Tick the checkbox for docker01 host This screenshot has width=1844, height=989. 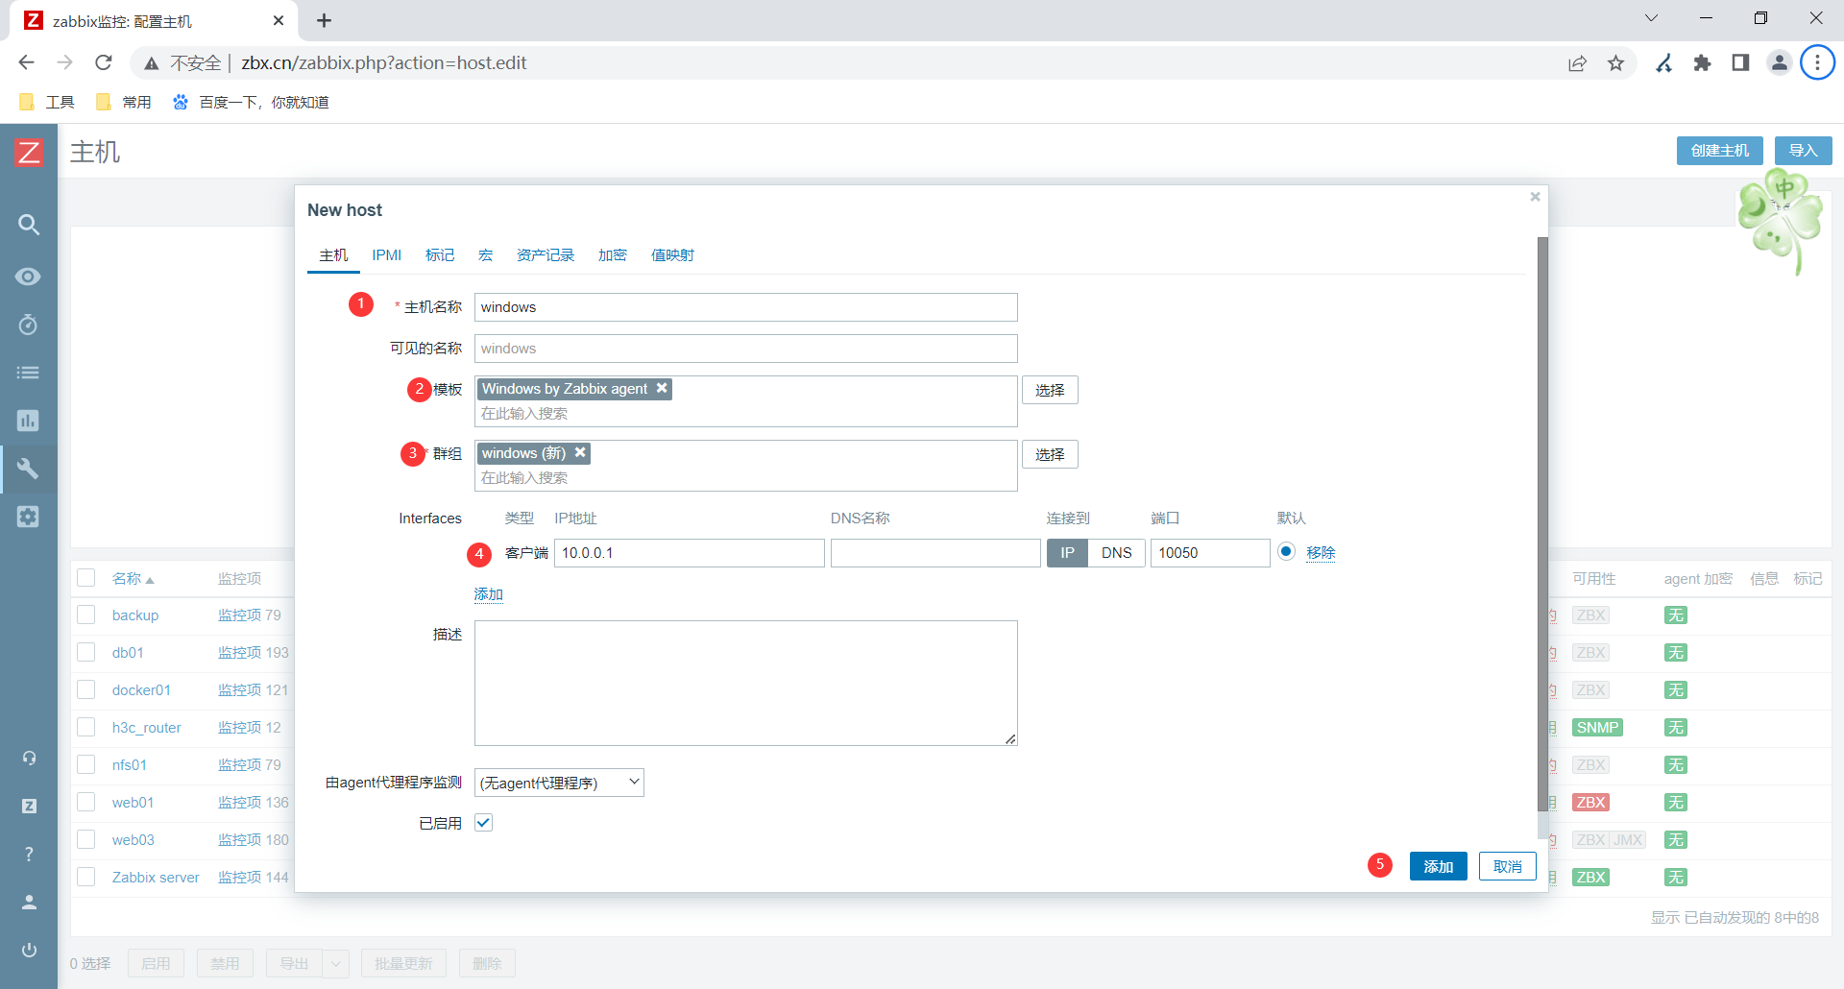[86, 689]
